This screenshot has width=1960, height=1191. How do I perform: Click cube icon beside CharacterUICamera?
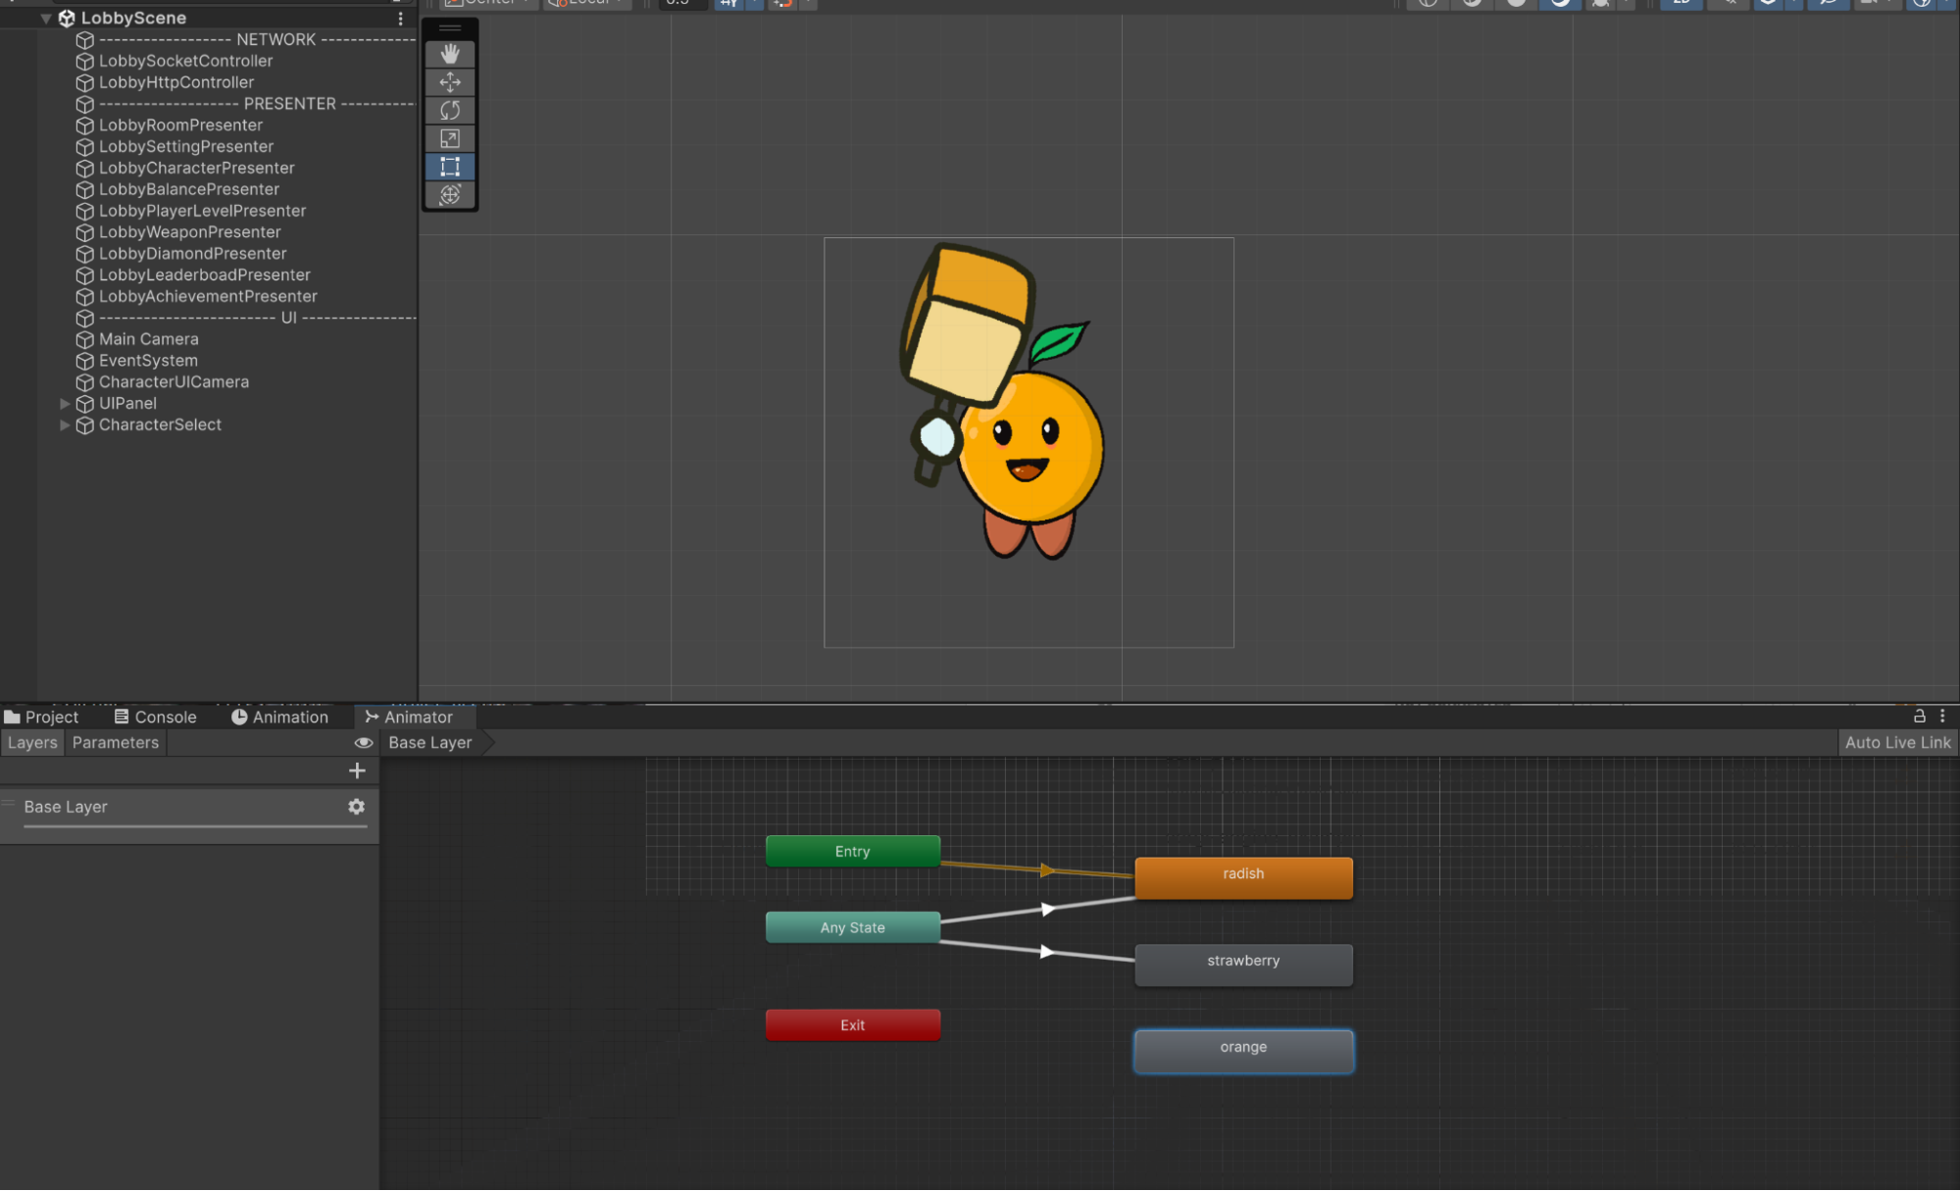click(85, 383)
